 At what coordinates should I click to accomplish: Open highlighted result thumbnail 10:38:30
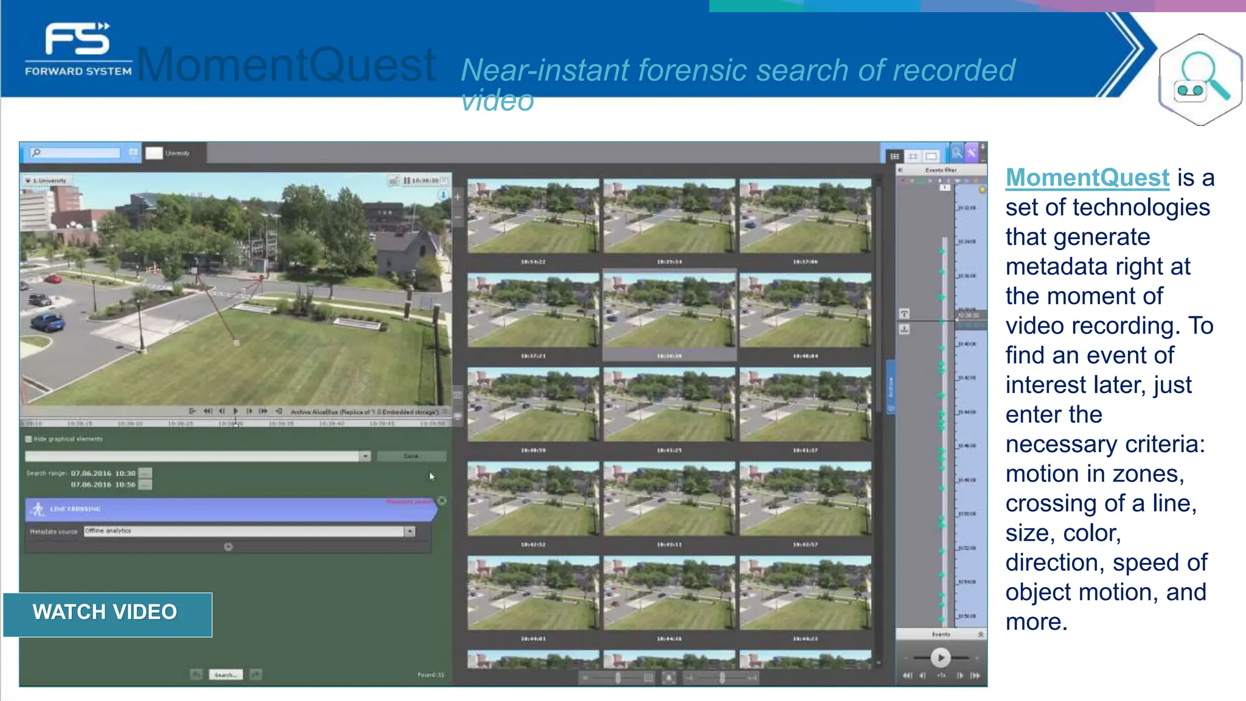pyautogui.click(x=669, y=310)
